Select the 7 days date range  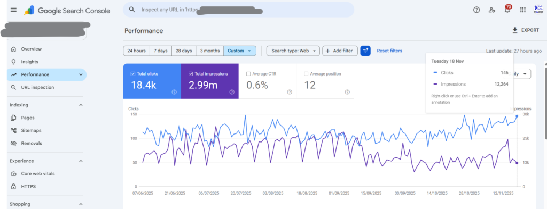(x=160, y=51)
